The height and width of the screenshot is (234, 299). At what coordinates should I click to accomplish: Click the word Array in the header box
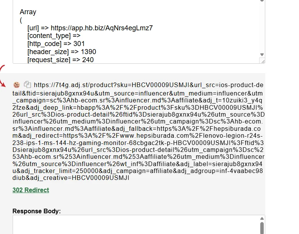(28, 12)
